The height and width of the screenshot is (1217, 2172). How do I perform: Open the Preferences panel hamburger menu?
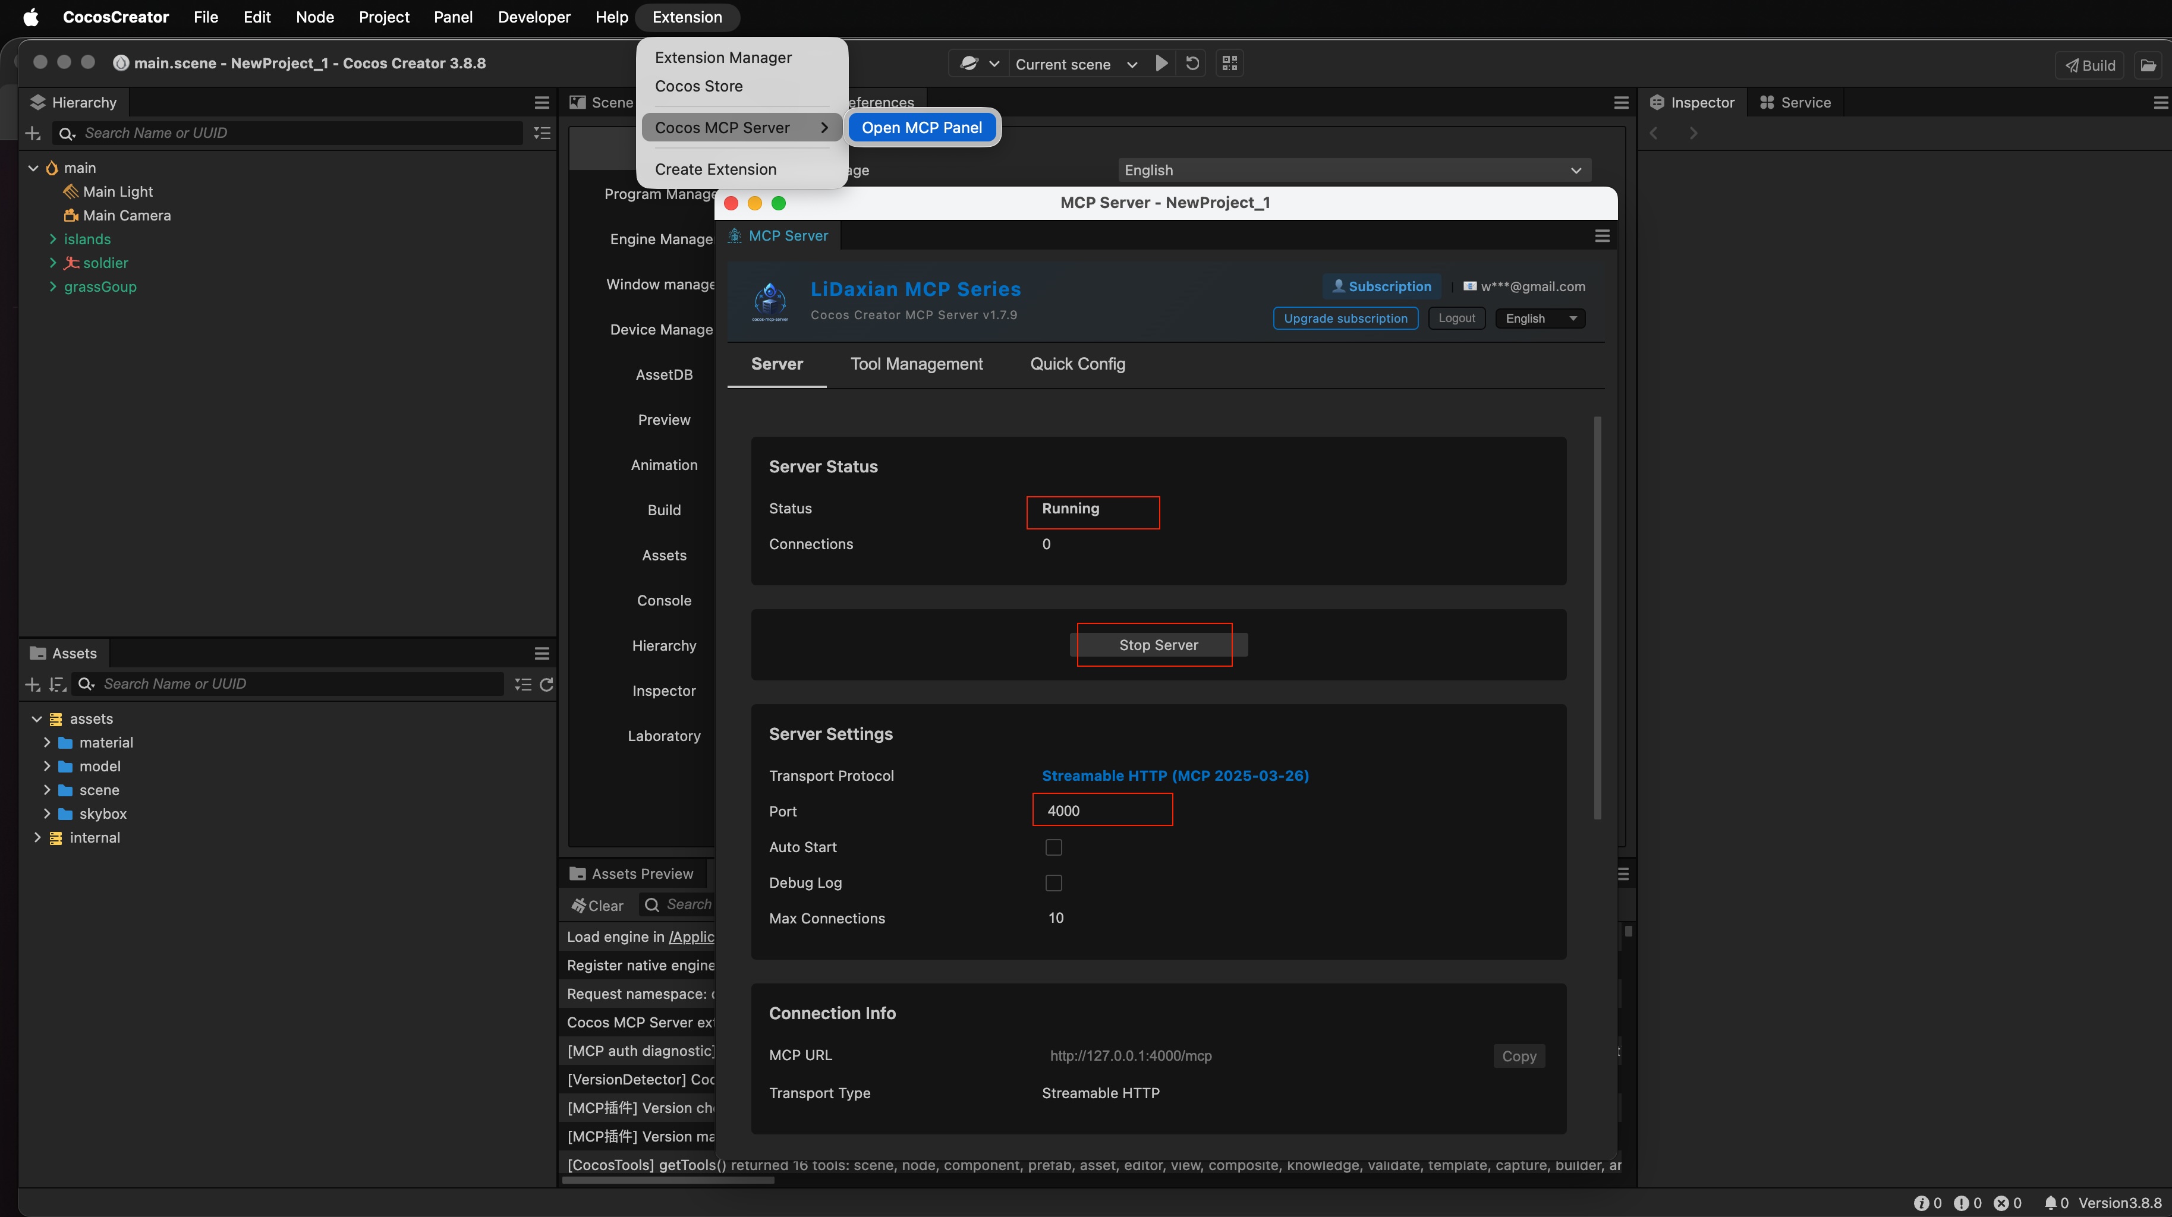[x=1620, y=103]
